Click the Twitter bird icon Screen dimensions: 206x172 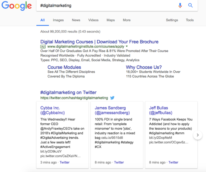pos(112,98)
